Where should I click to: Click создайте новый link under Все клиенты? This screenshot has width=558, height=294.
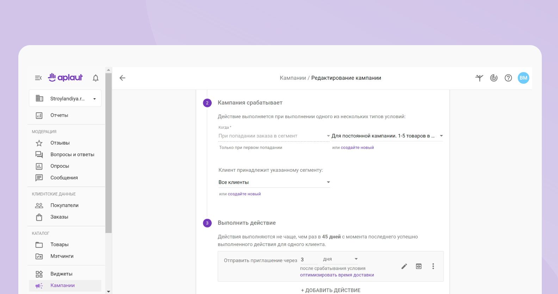point(244,194)
